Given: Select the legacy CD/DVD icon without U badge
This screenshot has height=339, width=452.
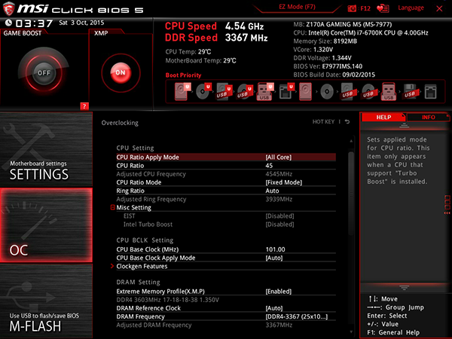Looking at the screenshot, I should click(x=327, y=92).
